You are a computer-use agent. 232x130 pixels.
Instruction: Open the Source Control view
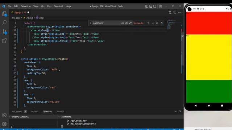click(4, 31)
